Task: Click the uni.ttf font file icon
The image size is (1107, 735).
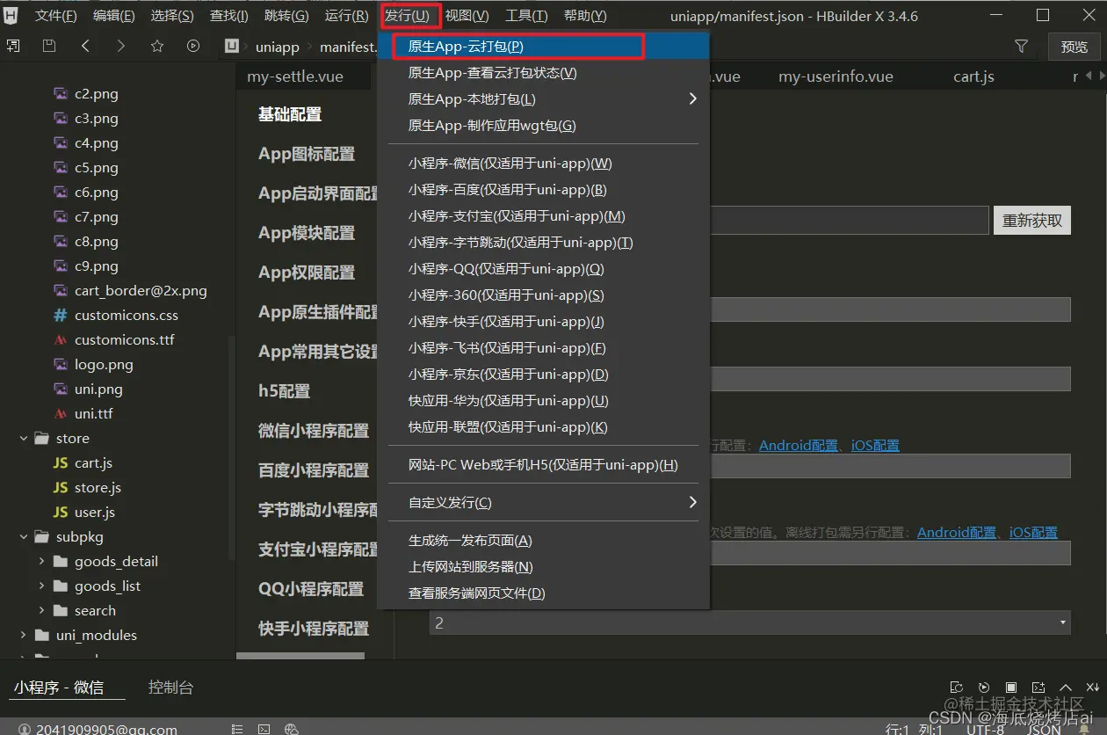Action: coord(61,413)
